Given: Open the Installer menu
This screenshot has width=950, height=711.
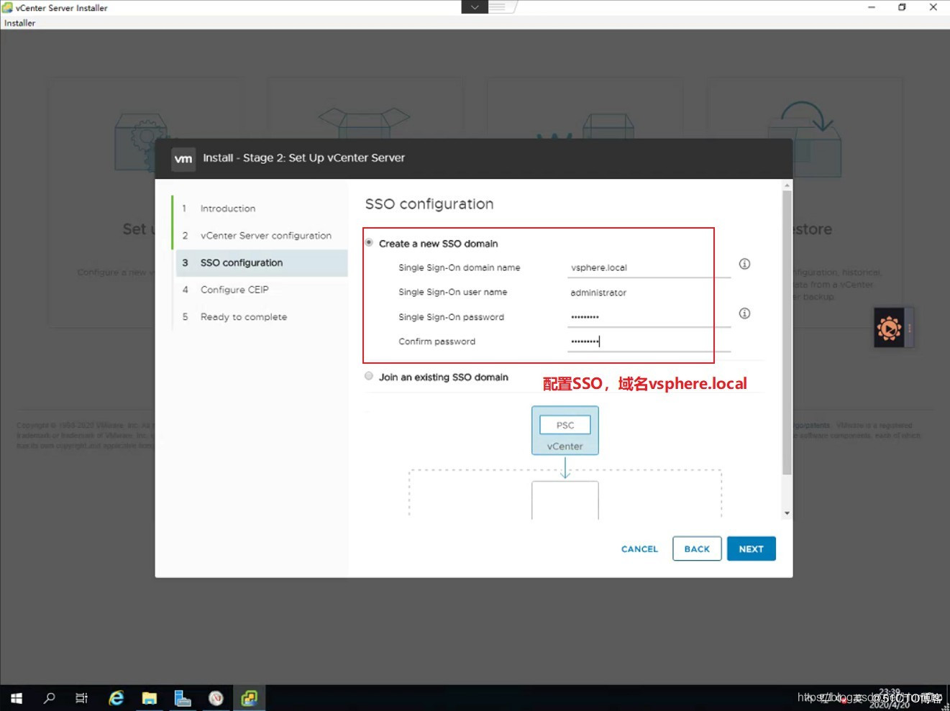Looking at the screenshot, I should (19, 23).
